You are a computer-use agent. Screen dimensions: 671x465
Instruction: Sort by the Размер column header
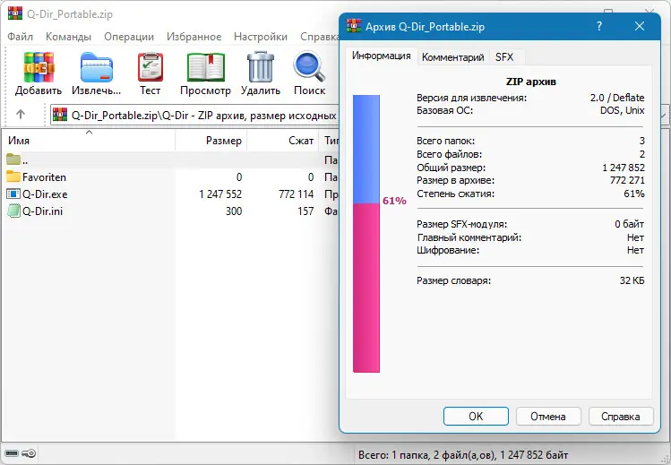coord(211,141)
